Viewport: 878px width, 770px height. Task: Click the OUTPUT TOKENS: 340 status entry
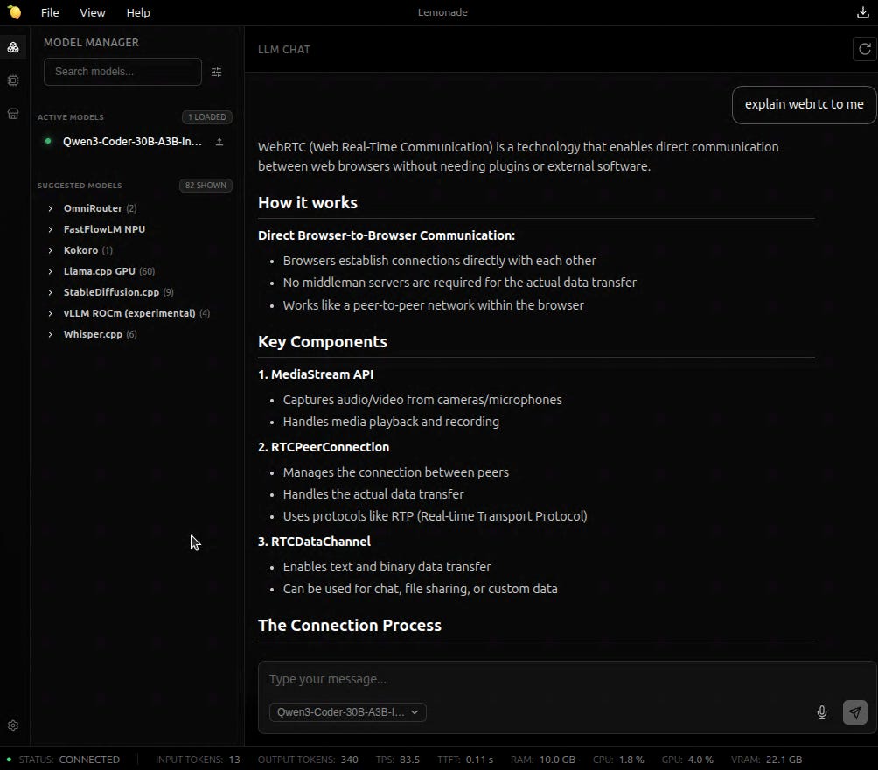coord(308,759)
